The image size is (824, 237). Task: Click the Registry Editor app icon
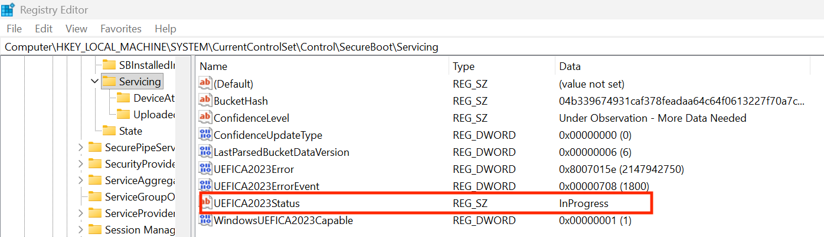tap(8, 9)
